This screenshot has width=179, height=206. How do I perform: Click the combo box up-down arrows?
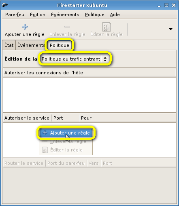(x=105, y=59)
